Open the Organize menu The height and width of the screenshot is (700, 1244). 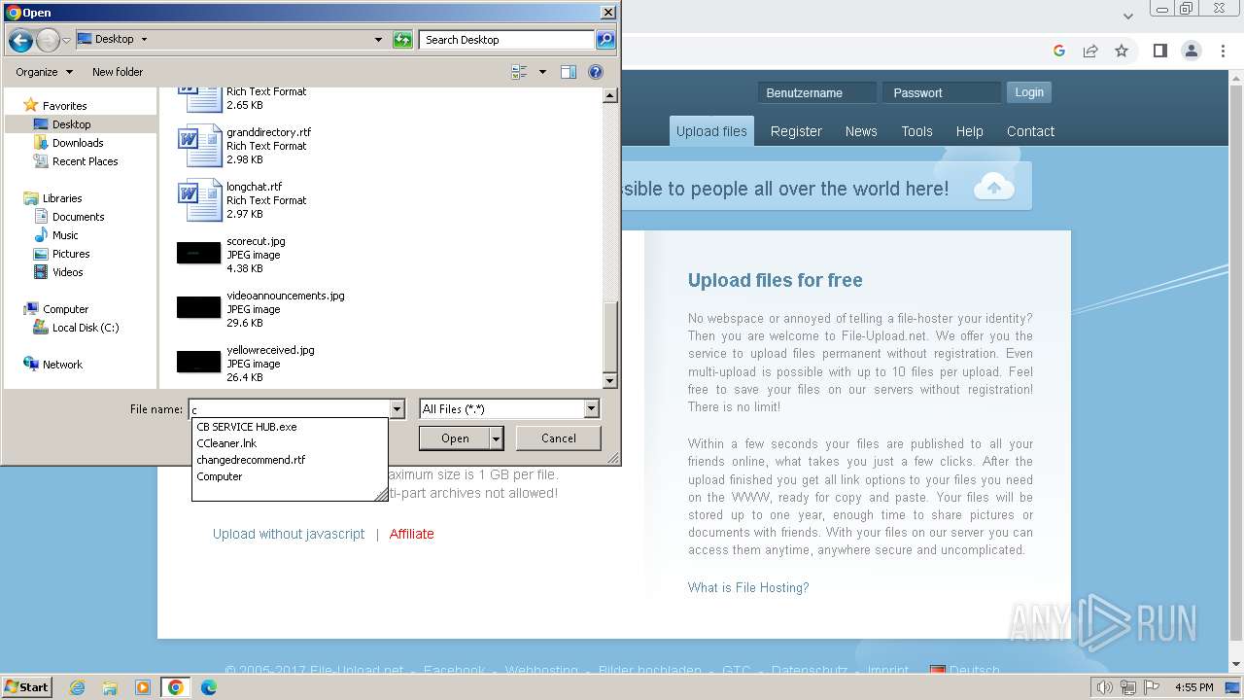pyautogui.click(x=44, y=72)
